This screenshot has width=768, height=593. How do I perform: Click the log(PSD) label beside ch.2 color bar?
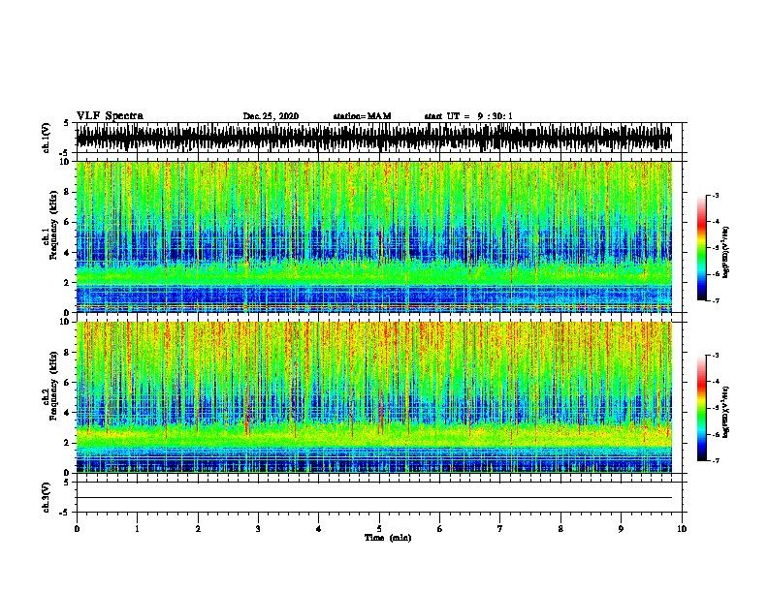click(726, 412)
